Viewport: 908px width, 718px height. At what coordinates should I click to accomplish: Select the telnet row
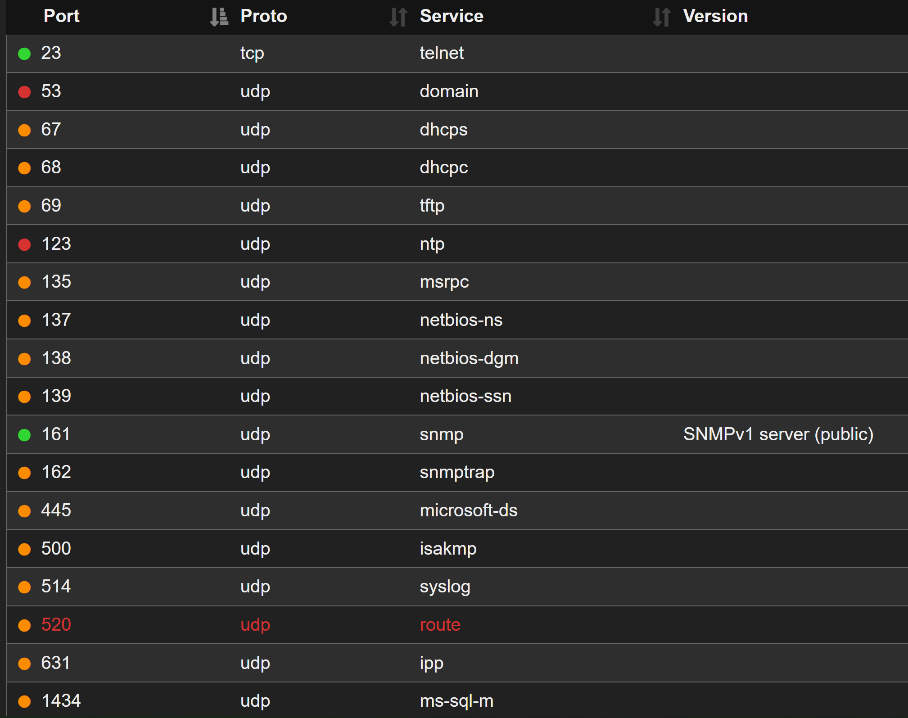pyautogui.click(x=441, y=53)
